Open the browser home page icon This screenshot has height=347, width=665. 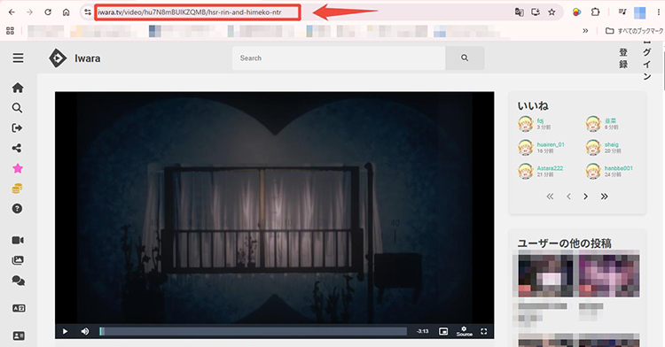coord(66,12)
